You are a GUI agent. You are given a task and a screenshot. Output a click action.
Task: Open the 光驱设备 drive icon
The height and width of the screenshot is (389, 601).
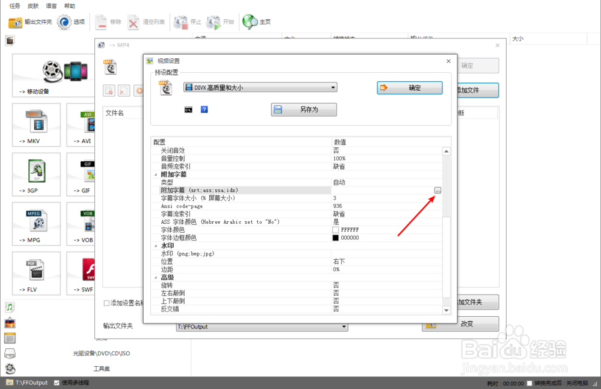point(10,354)
